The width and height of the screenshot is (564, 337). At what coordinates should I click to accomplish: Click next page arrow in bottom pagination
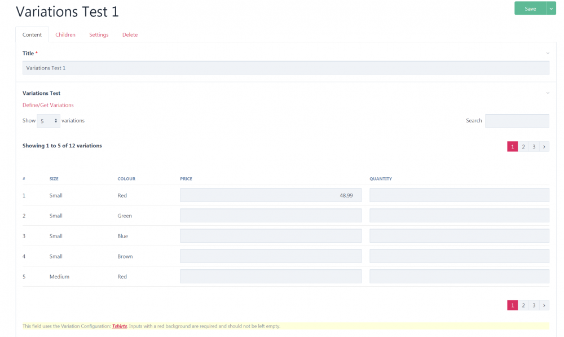pos(544,305)
